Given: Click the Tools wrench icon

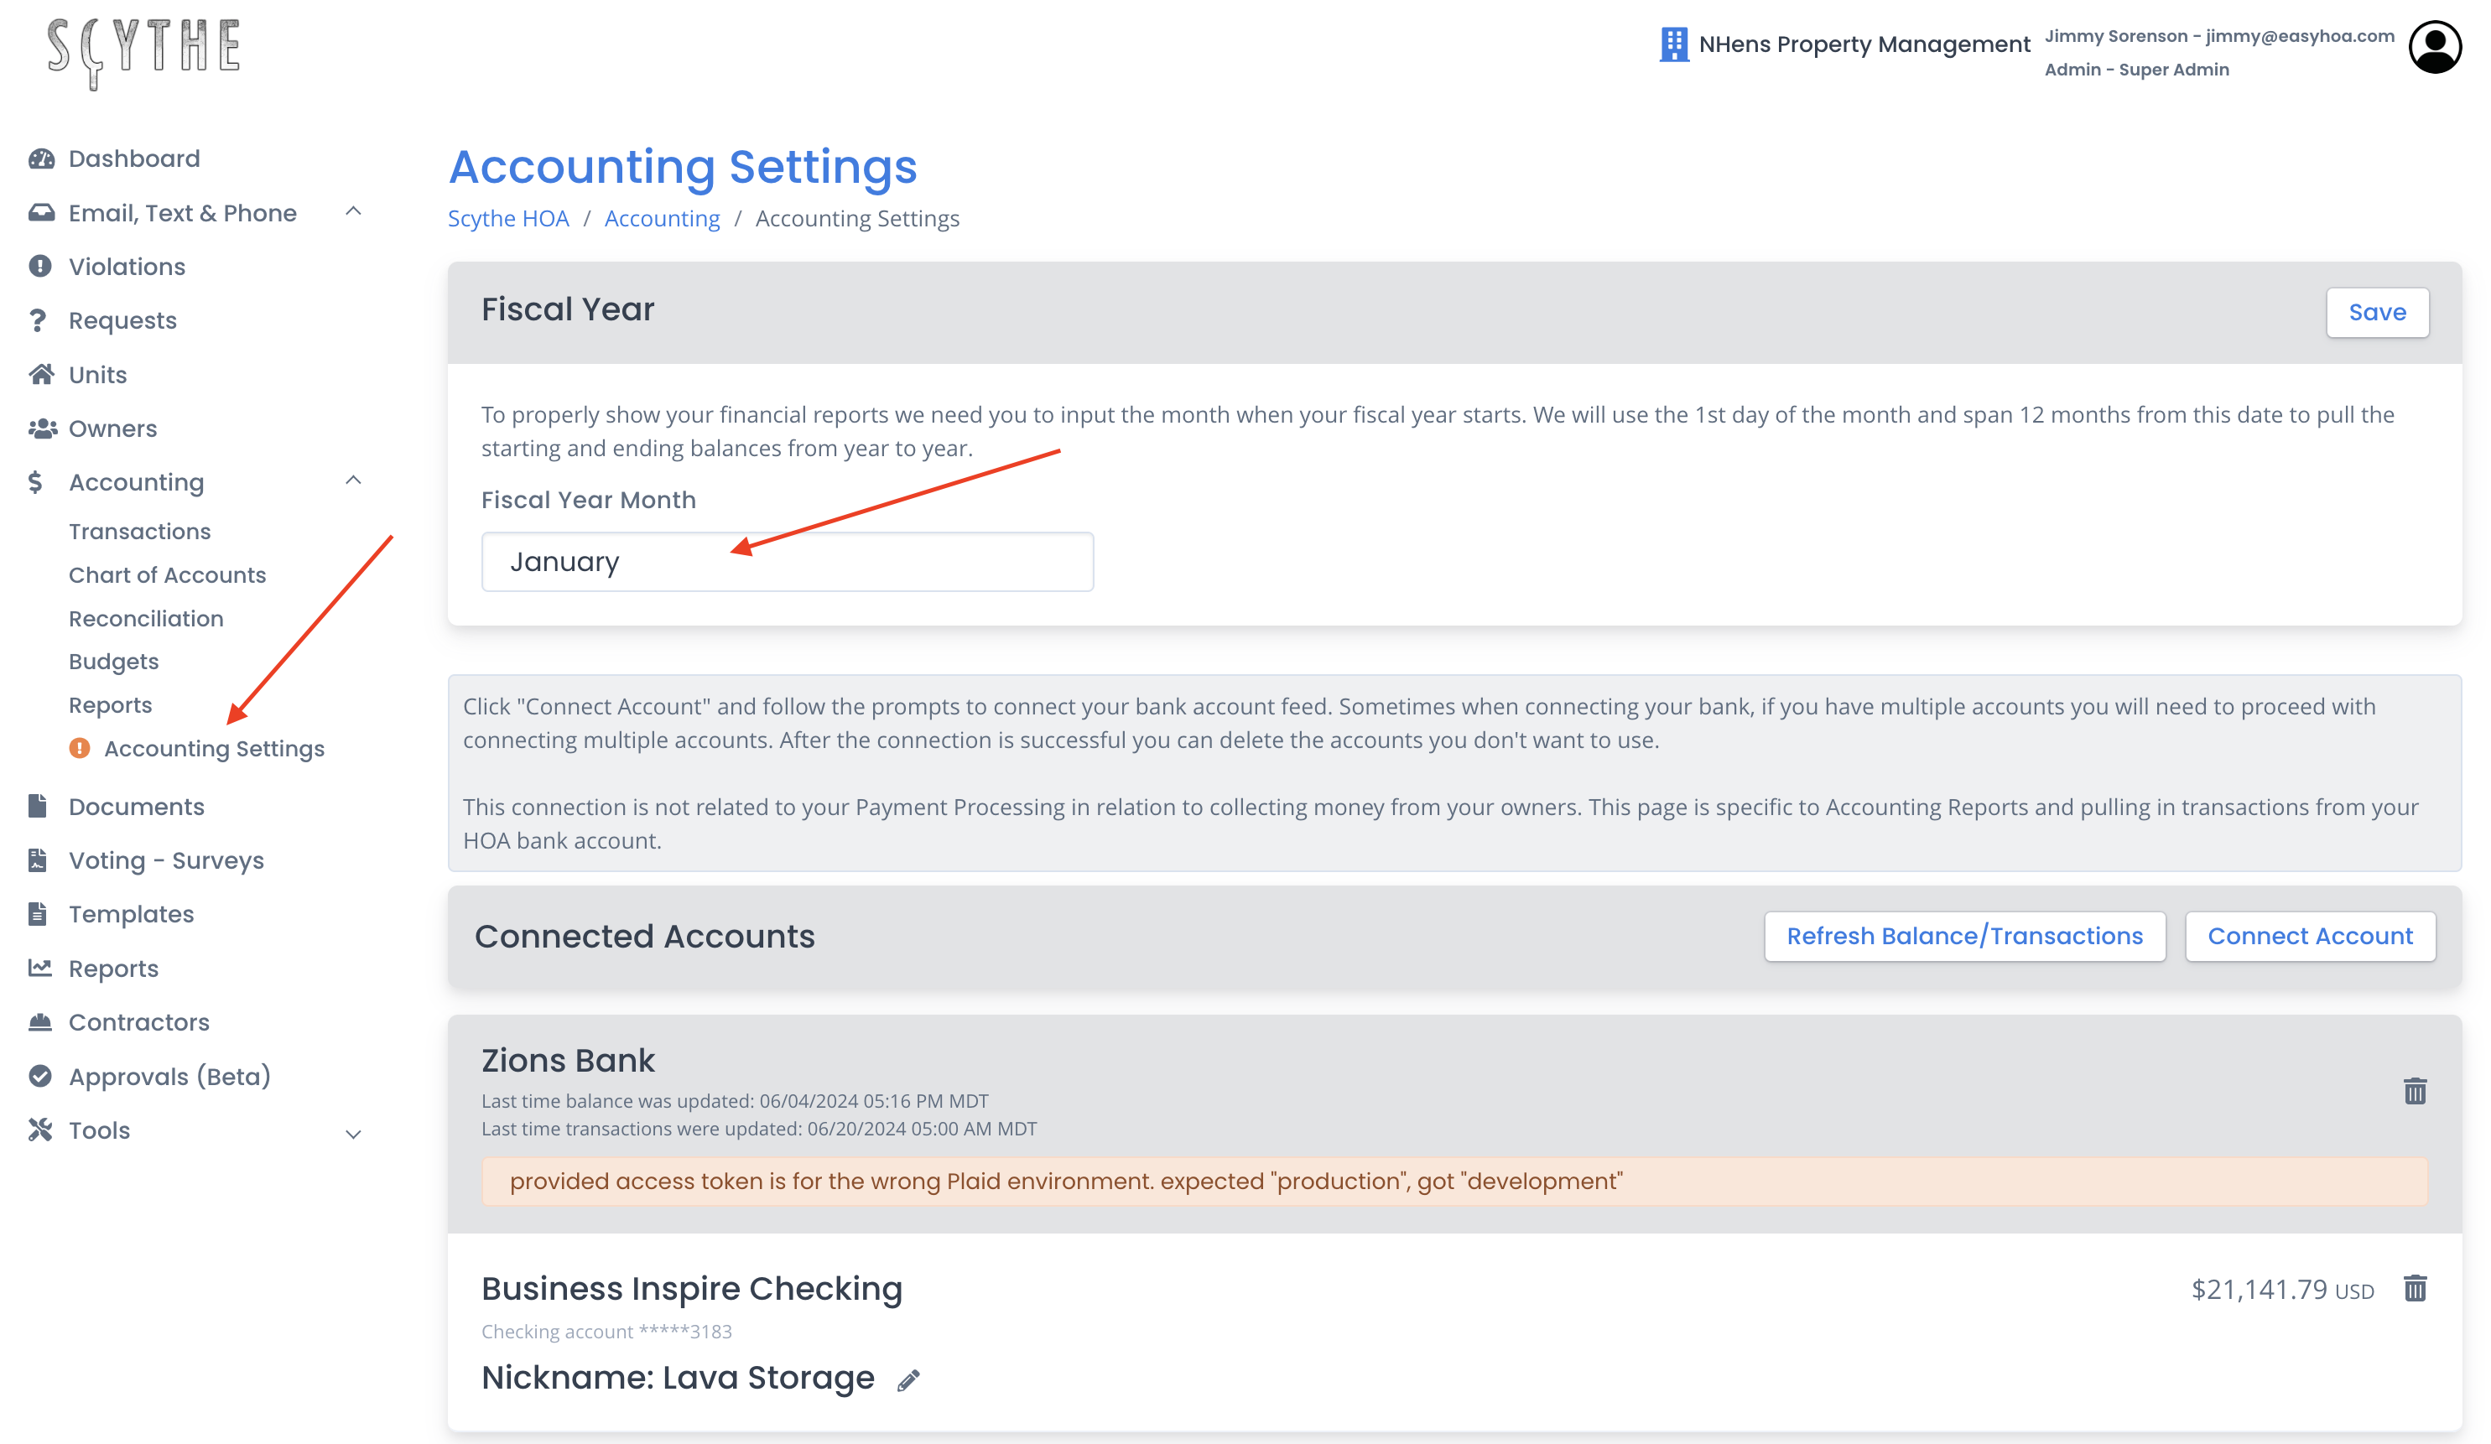Looking at the screenshot, I should 39,1130.
